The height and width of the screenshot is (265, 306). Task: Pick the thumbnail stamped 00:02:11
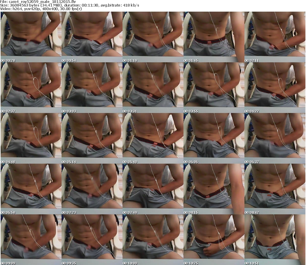275,37
